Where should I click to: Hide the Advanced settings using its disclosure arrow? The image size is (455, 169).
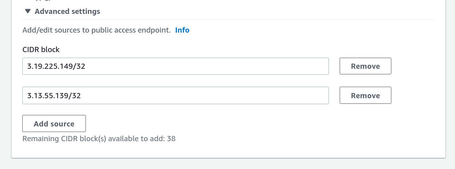click(27, 12)
